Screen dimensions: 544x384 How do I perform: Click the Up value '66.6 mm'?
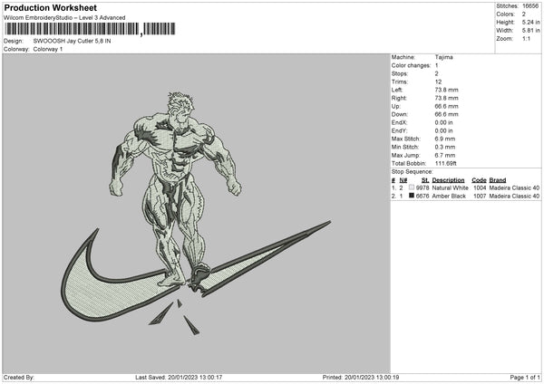point(446,106)
